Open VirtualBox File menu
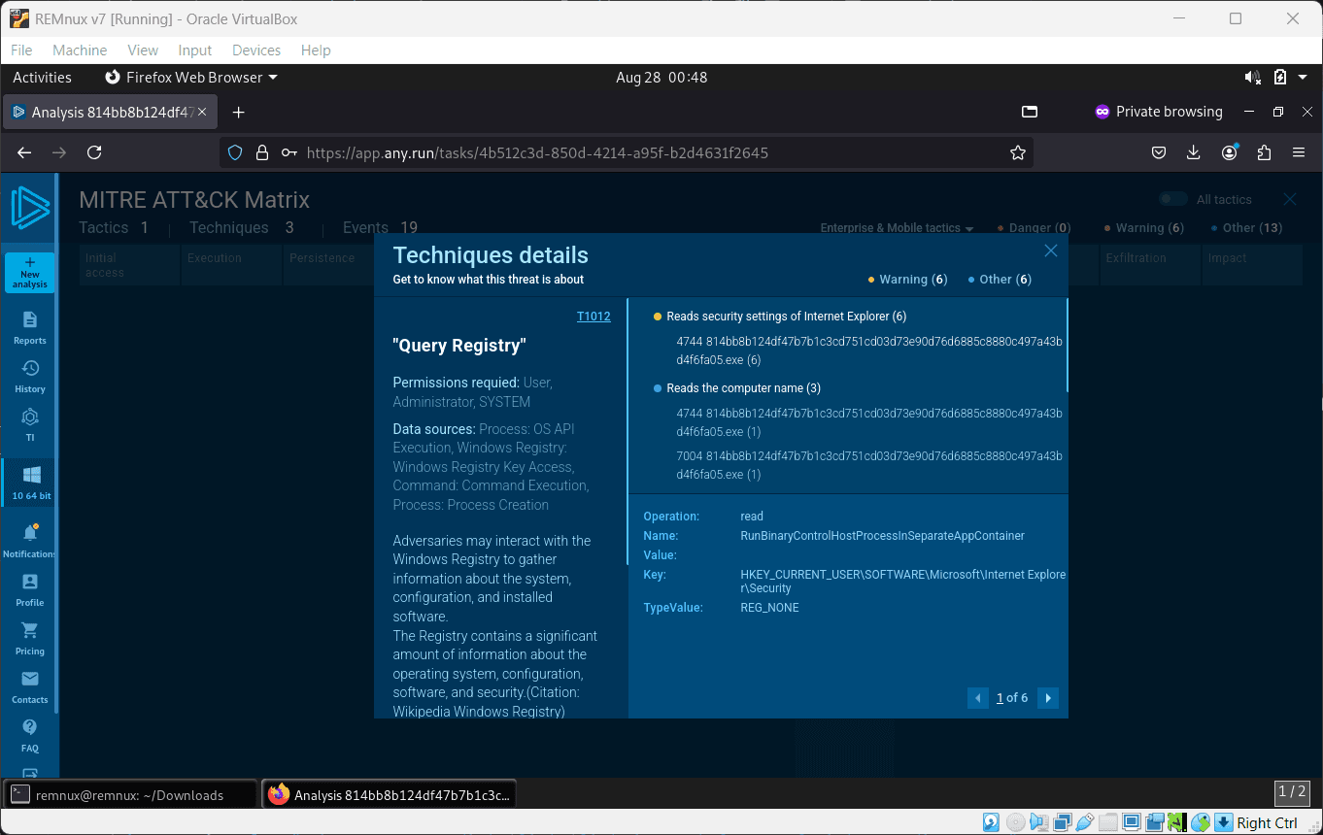The width and height of the screenshot is (1323, 835). (21, 50)
